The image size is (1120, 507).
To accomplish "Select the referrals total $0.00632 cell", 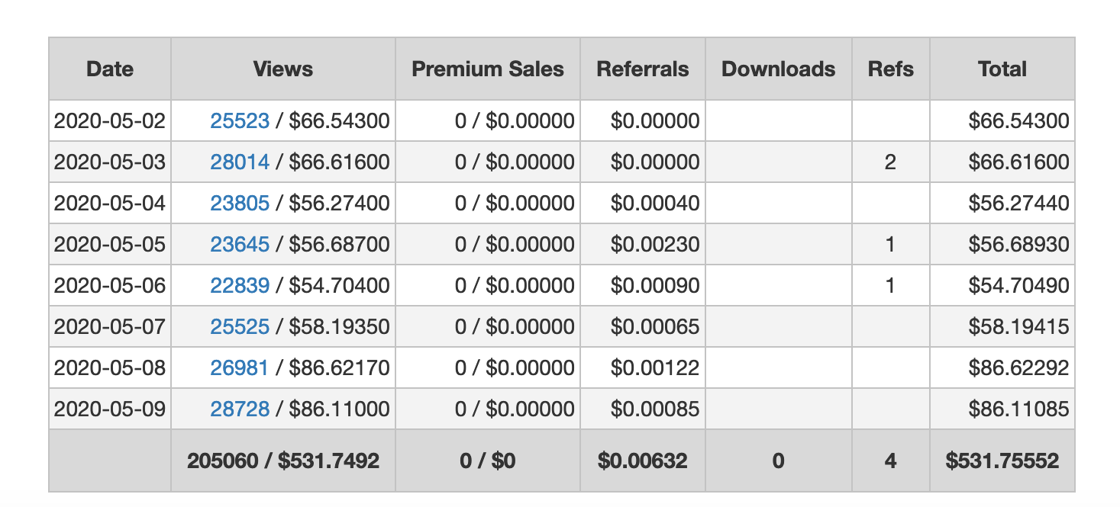I will coord(643,461).
